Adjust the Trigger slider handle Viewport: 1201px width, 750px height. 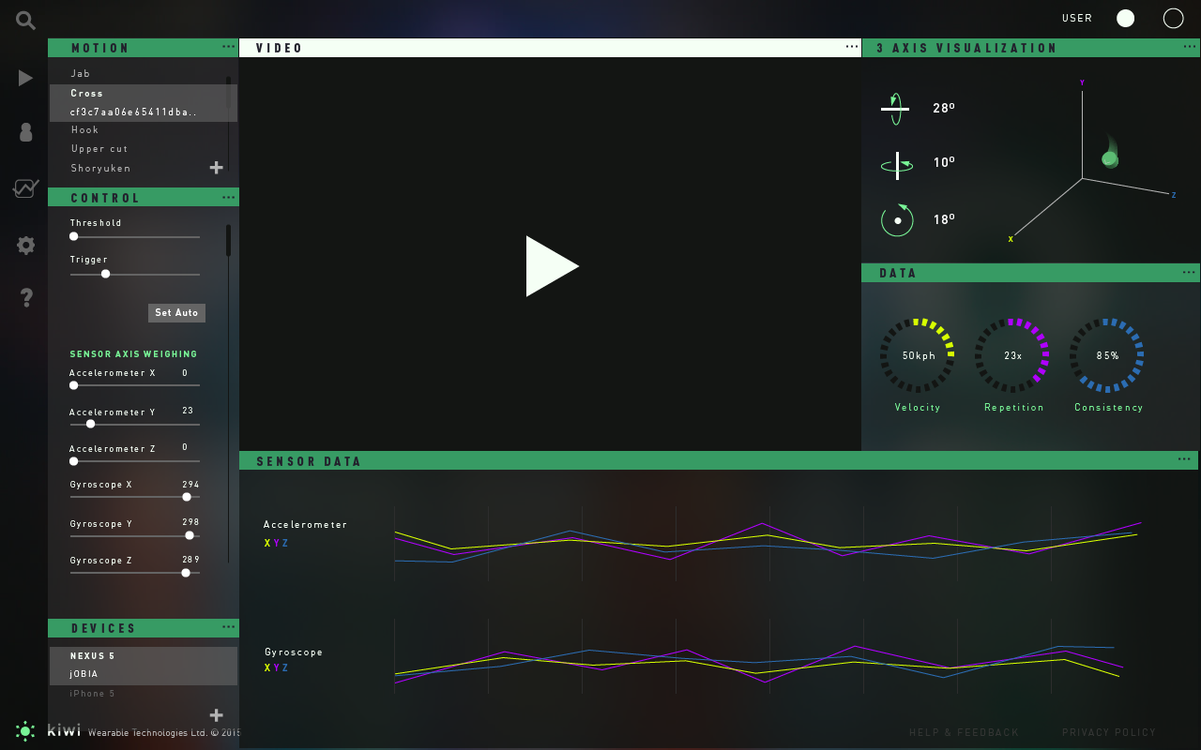pyautogui.click(x=105, y=274)
